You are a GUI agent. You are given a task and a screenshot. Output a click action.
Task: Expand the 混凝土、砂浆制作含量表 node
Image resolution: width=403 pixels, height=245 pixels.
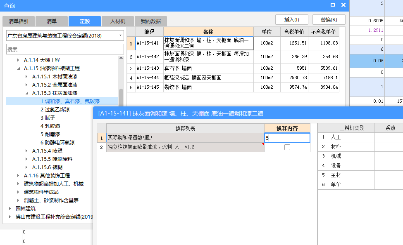pyautogui.click(x=18, y=200)
